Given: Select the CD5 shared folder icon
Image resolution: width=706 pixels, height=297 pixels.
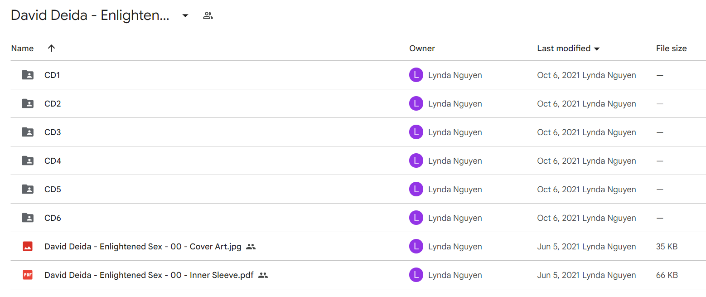Looking at the screenshot, I should tap(28, 190).
